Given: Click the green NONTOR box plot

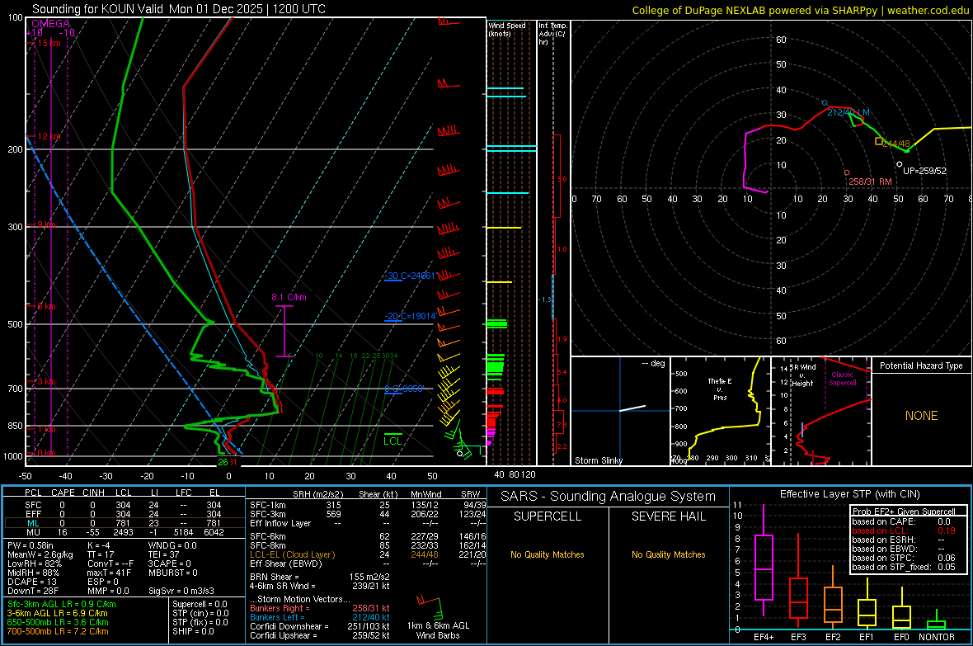Looking at the screenshot, I should coord(937,620).
